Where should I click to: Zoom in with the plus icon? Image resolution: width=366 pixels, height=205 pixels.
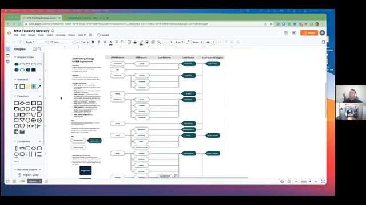316,182
